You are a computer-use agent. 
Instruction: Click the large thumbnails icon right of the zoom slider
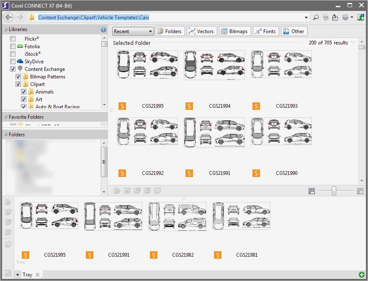click(360, 191)
